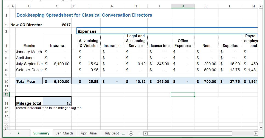Select the October-December row label
The width and height of the screenshot is (265, 138).
point(29,70)
